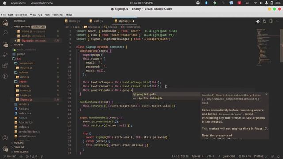The image size is (283, 159).
Task: Open the Search view in activity bar
Action: pos(5,33)
